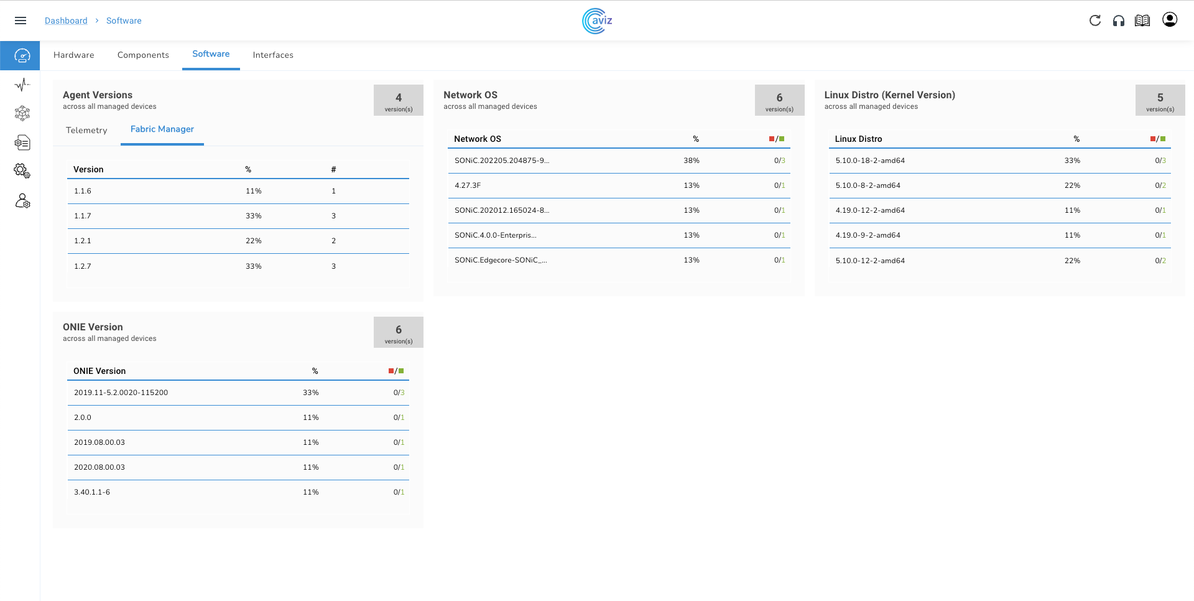The width and height of the screenshot is (1194, 601).
Task: Open the user profile account icon
Action: (x=1170, y=20)
